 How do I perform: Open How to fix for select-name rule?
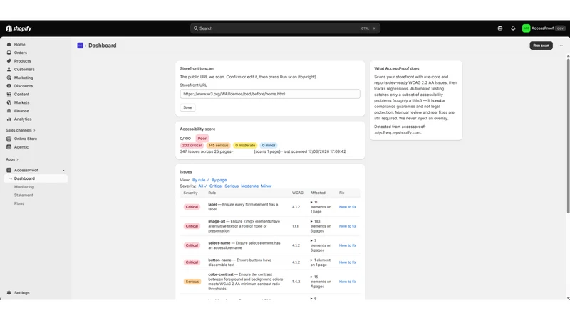pos(348,245)
